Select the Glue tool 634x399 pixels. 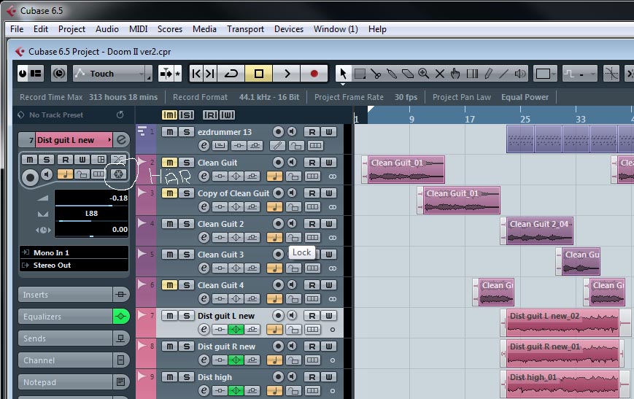391,74
